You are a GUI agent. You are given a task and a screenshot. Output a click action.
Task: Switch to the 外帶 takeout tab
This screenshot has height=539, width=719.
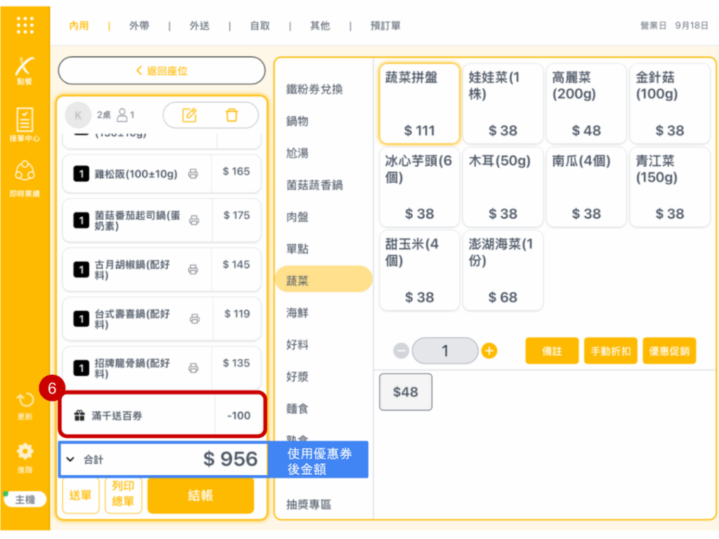tap(139, 26)
